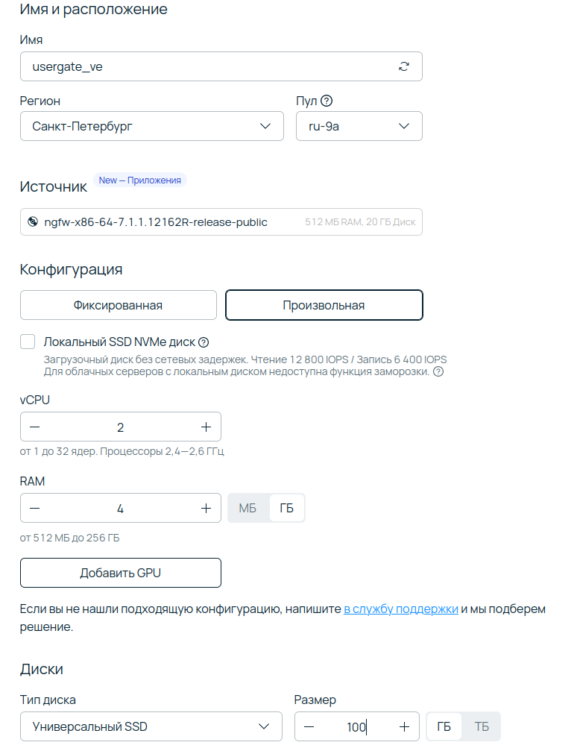Select the Произвольная configuration tab
This screenshot has width=574, height=751.
tap(324, 305)
